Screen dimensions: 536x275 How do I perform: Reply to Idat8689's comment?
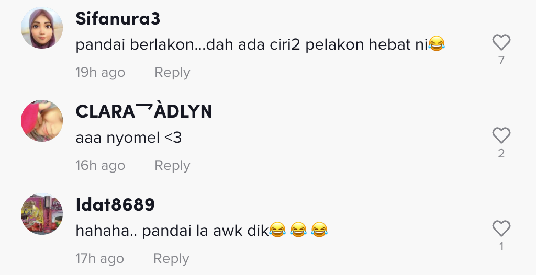(x=171, y=258)
